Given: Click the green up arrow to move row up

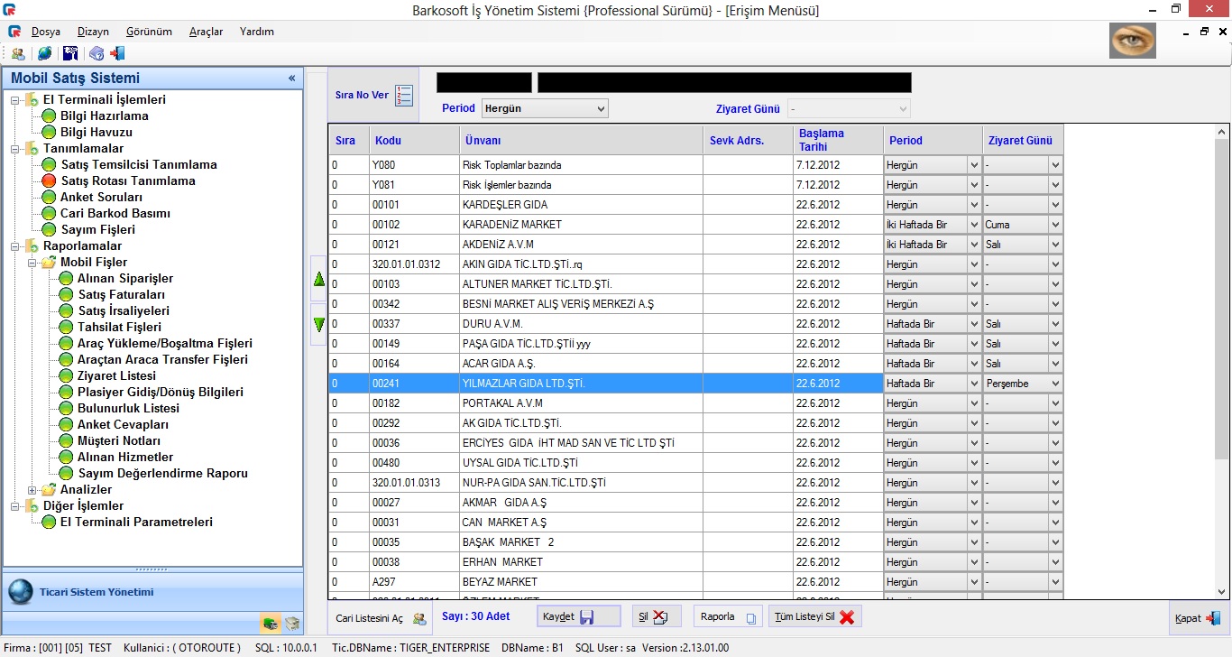Looking at the screenshot, I should (318, 281).
